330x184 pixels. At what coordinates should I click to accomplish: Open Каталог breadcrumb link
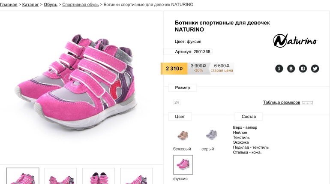[x=30, y=4]
